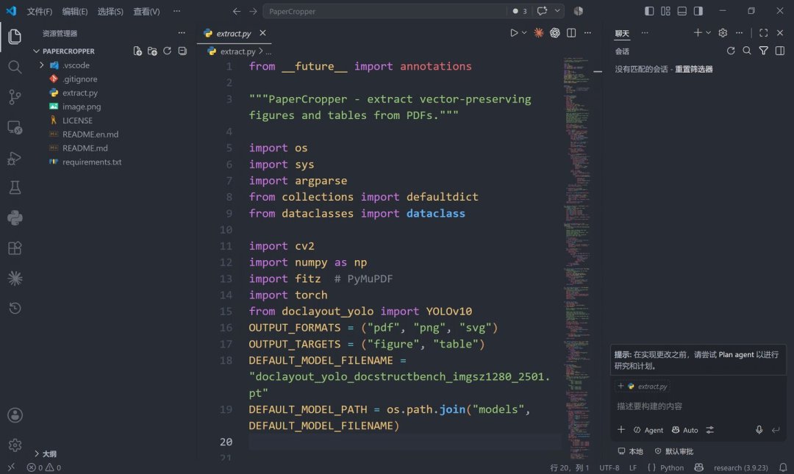
Task: Open the Run and Debug view
Action: pyautogui.click(x=15, y=158)
